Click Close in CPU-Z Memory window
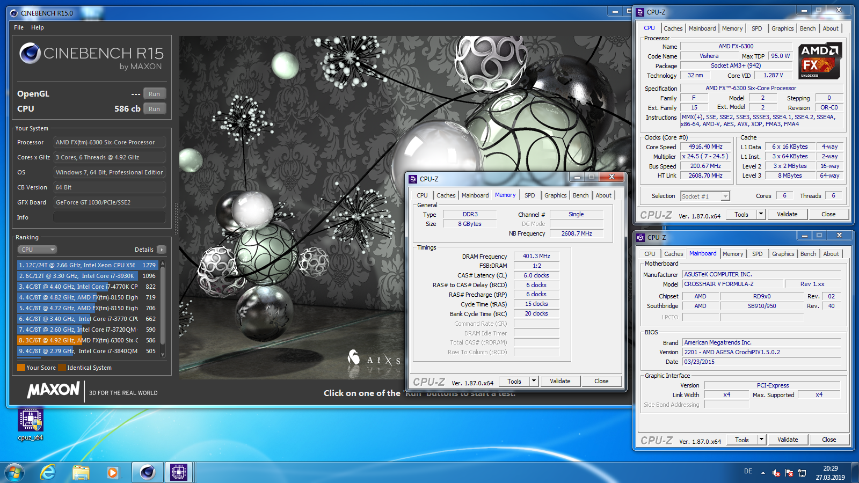Image resolution: width=859 pixels, height=483 pixels. pyautogui.click(x=601, y=381)
